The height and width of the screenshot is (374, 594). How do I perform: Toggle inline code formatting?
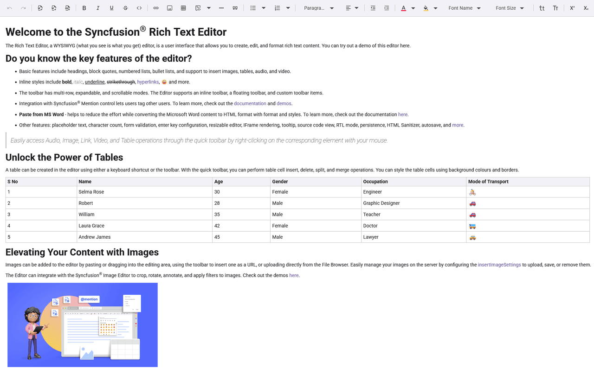tap(139, 8)
